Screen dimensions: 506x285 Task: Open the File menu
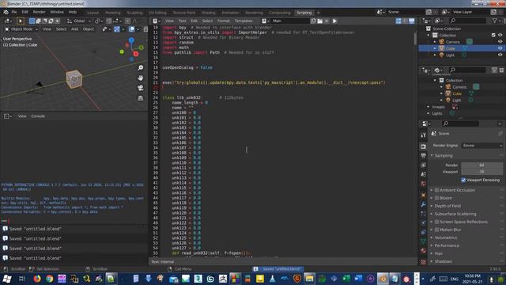point(14,13)
